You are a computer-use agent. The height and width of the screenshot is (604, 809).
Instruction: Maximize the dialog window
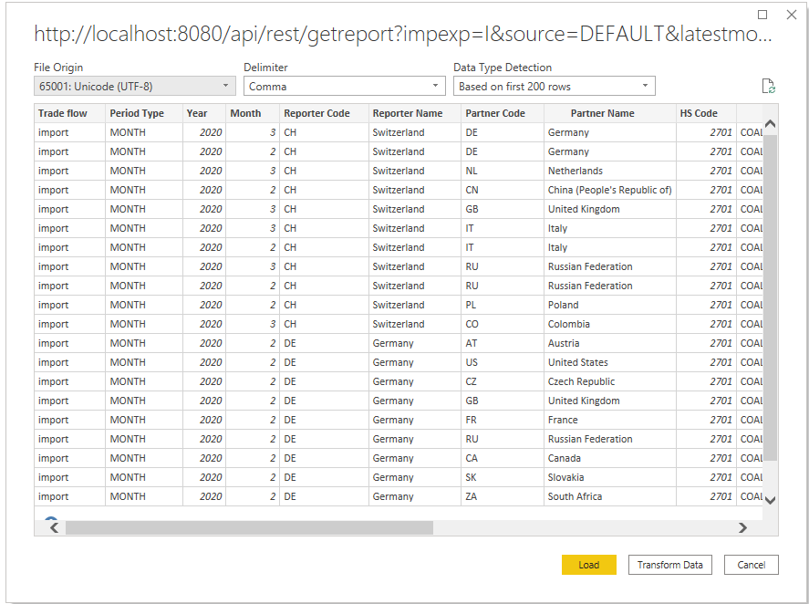762,15
